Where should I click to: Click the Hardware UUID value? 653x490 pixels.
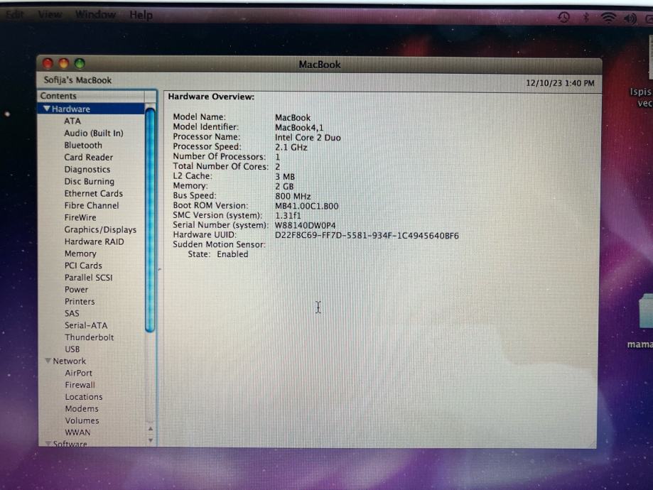pos(367,236)
